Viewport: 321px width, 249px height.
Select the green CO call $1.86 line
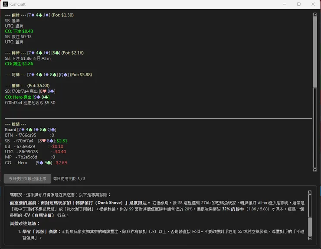(x=19, y=64)
